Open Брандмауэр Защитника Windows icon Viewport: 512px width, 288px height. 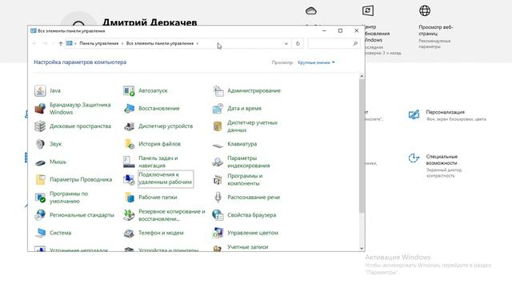click(x=40, y=109)
